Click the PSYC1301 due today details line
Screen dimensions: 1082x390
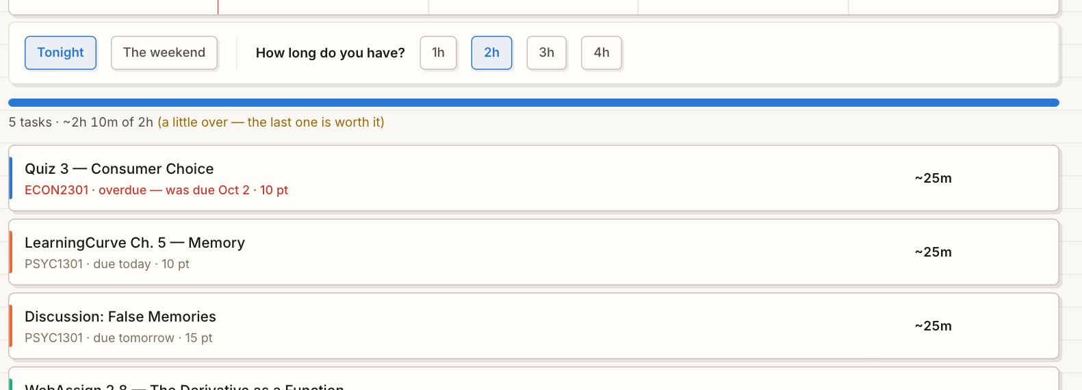107,264
